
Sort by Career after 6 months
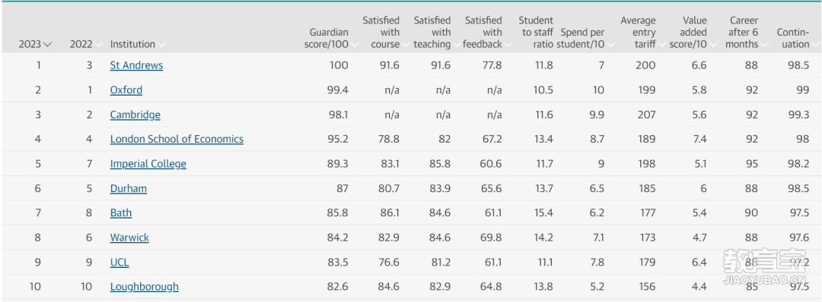point(744,33)
